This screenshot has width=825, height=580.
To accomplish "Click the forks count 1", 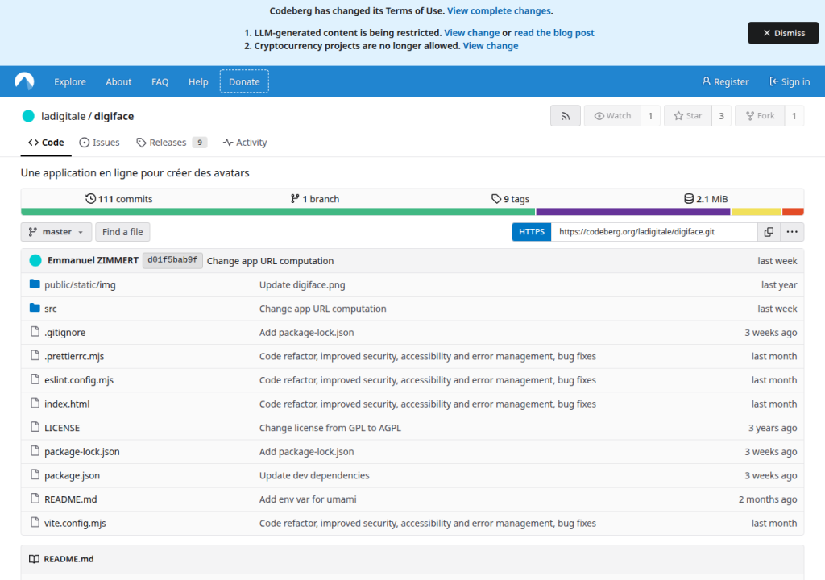I will pyautogui.click(x=794, y=116).
